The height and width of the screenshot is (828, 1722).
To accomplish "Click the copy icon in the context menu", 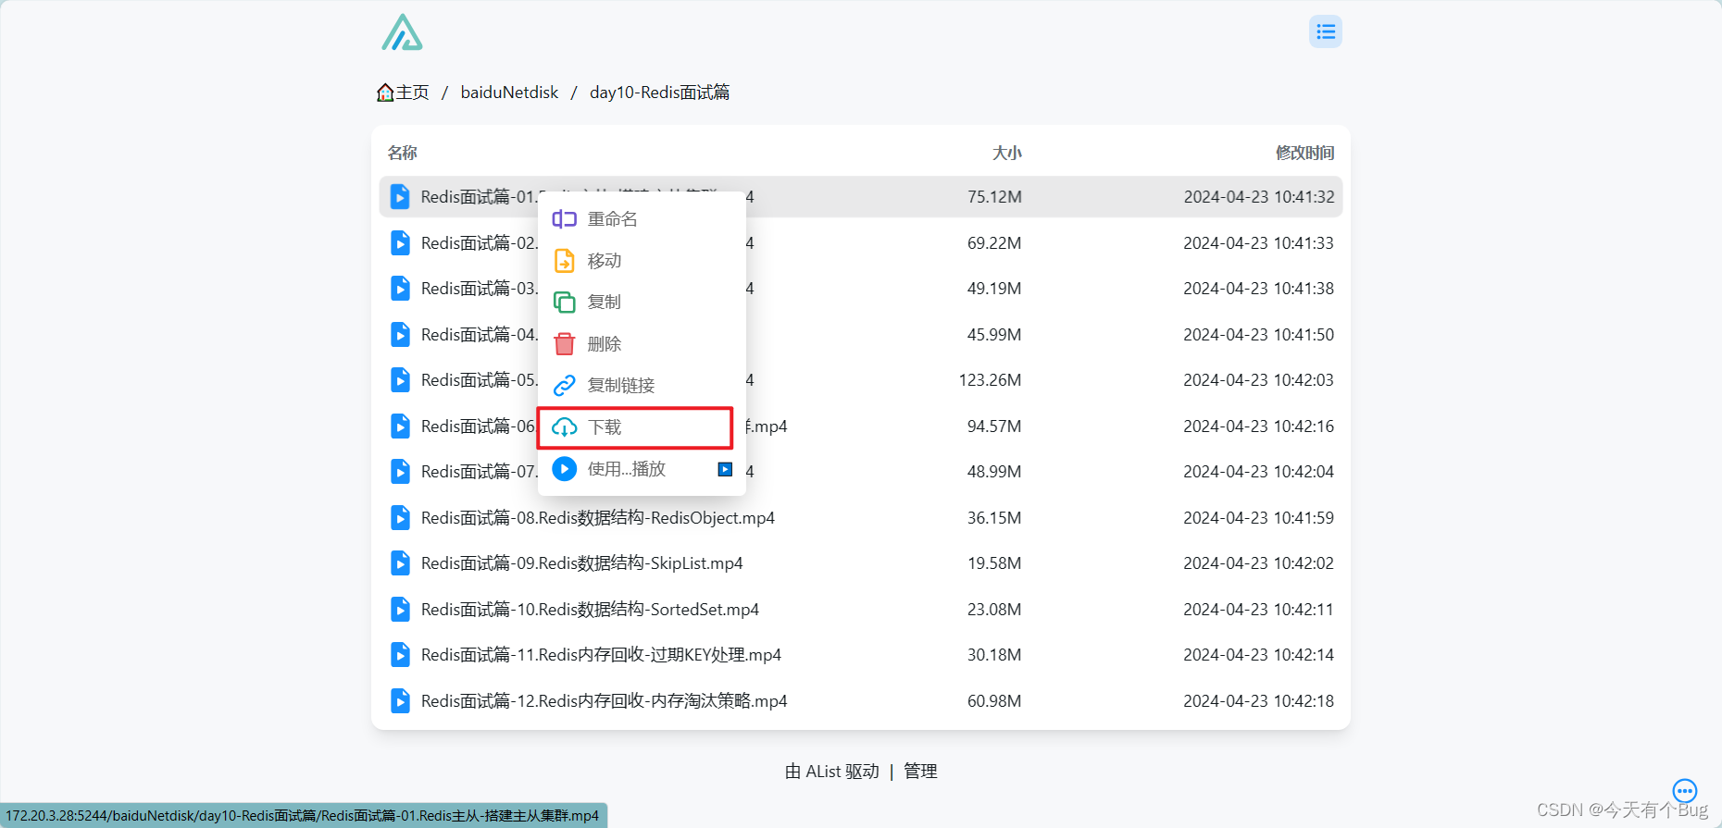I will 564,302.
